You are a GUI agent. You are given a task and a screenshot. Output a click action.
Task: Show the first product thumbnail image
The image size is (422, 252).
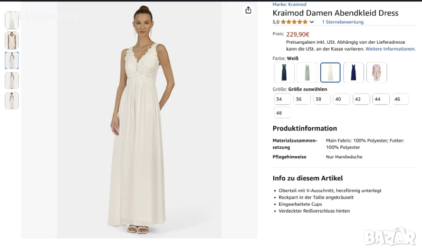tap(12, 21)
